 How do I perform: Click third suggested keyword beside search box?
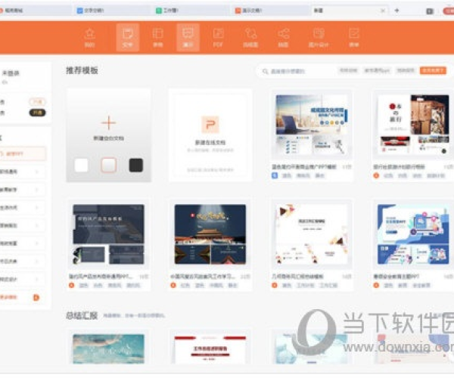coord(406,70)
